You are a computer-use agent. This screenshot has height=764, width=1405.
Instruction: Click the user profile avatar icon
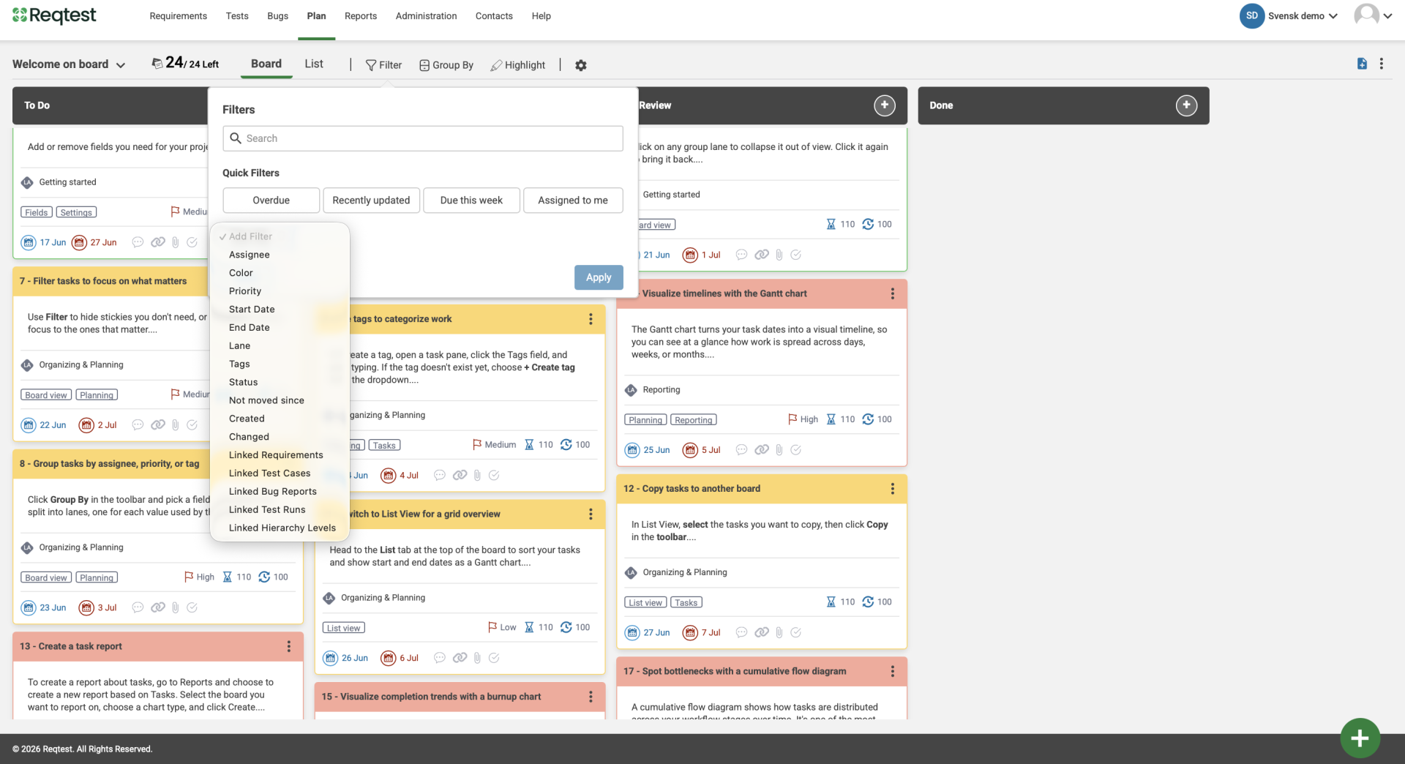[1366, 15]
